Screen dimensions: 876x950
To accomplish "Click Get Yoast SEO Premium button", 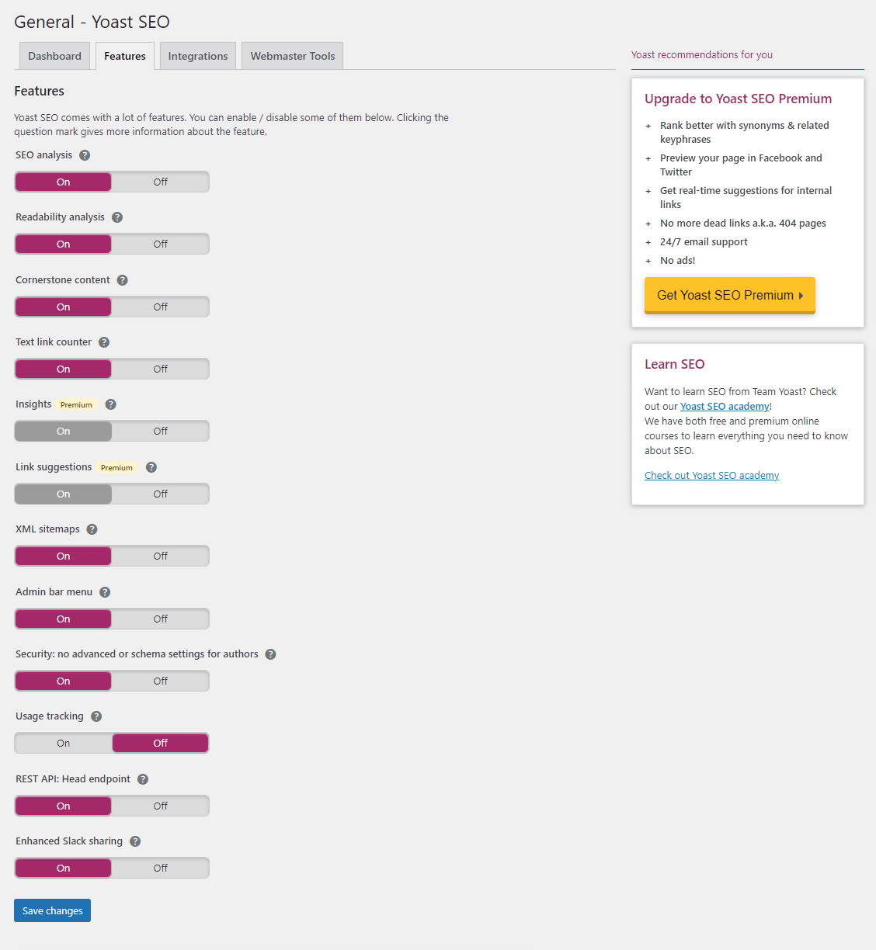I will click(729, 296).
